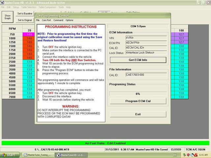211x158 pixels.
Task: Click the red shield security tray icon
Action: pyautogui.click(x=188, y=155)
